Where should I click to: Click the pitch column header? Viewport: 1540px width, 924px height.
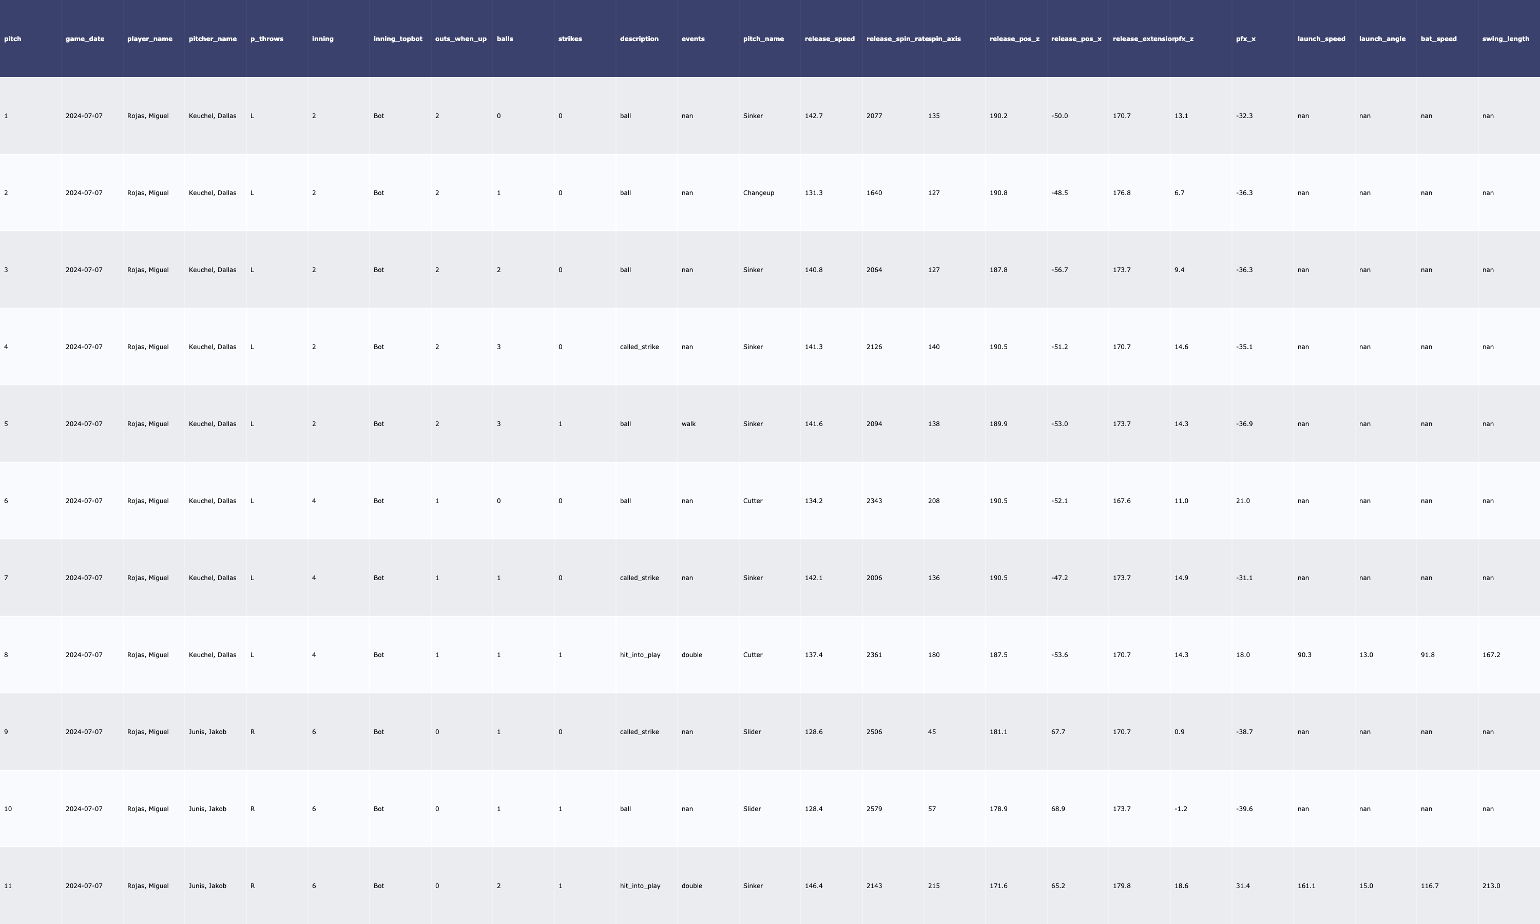pos(12,38)
